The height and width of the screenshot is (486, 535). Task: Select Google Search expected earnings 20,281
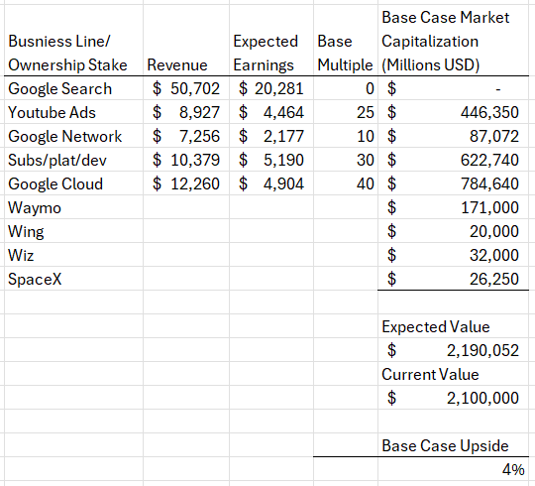click(x=271, y=88)
